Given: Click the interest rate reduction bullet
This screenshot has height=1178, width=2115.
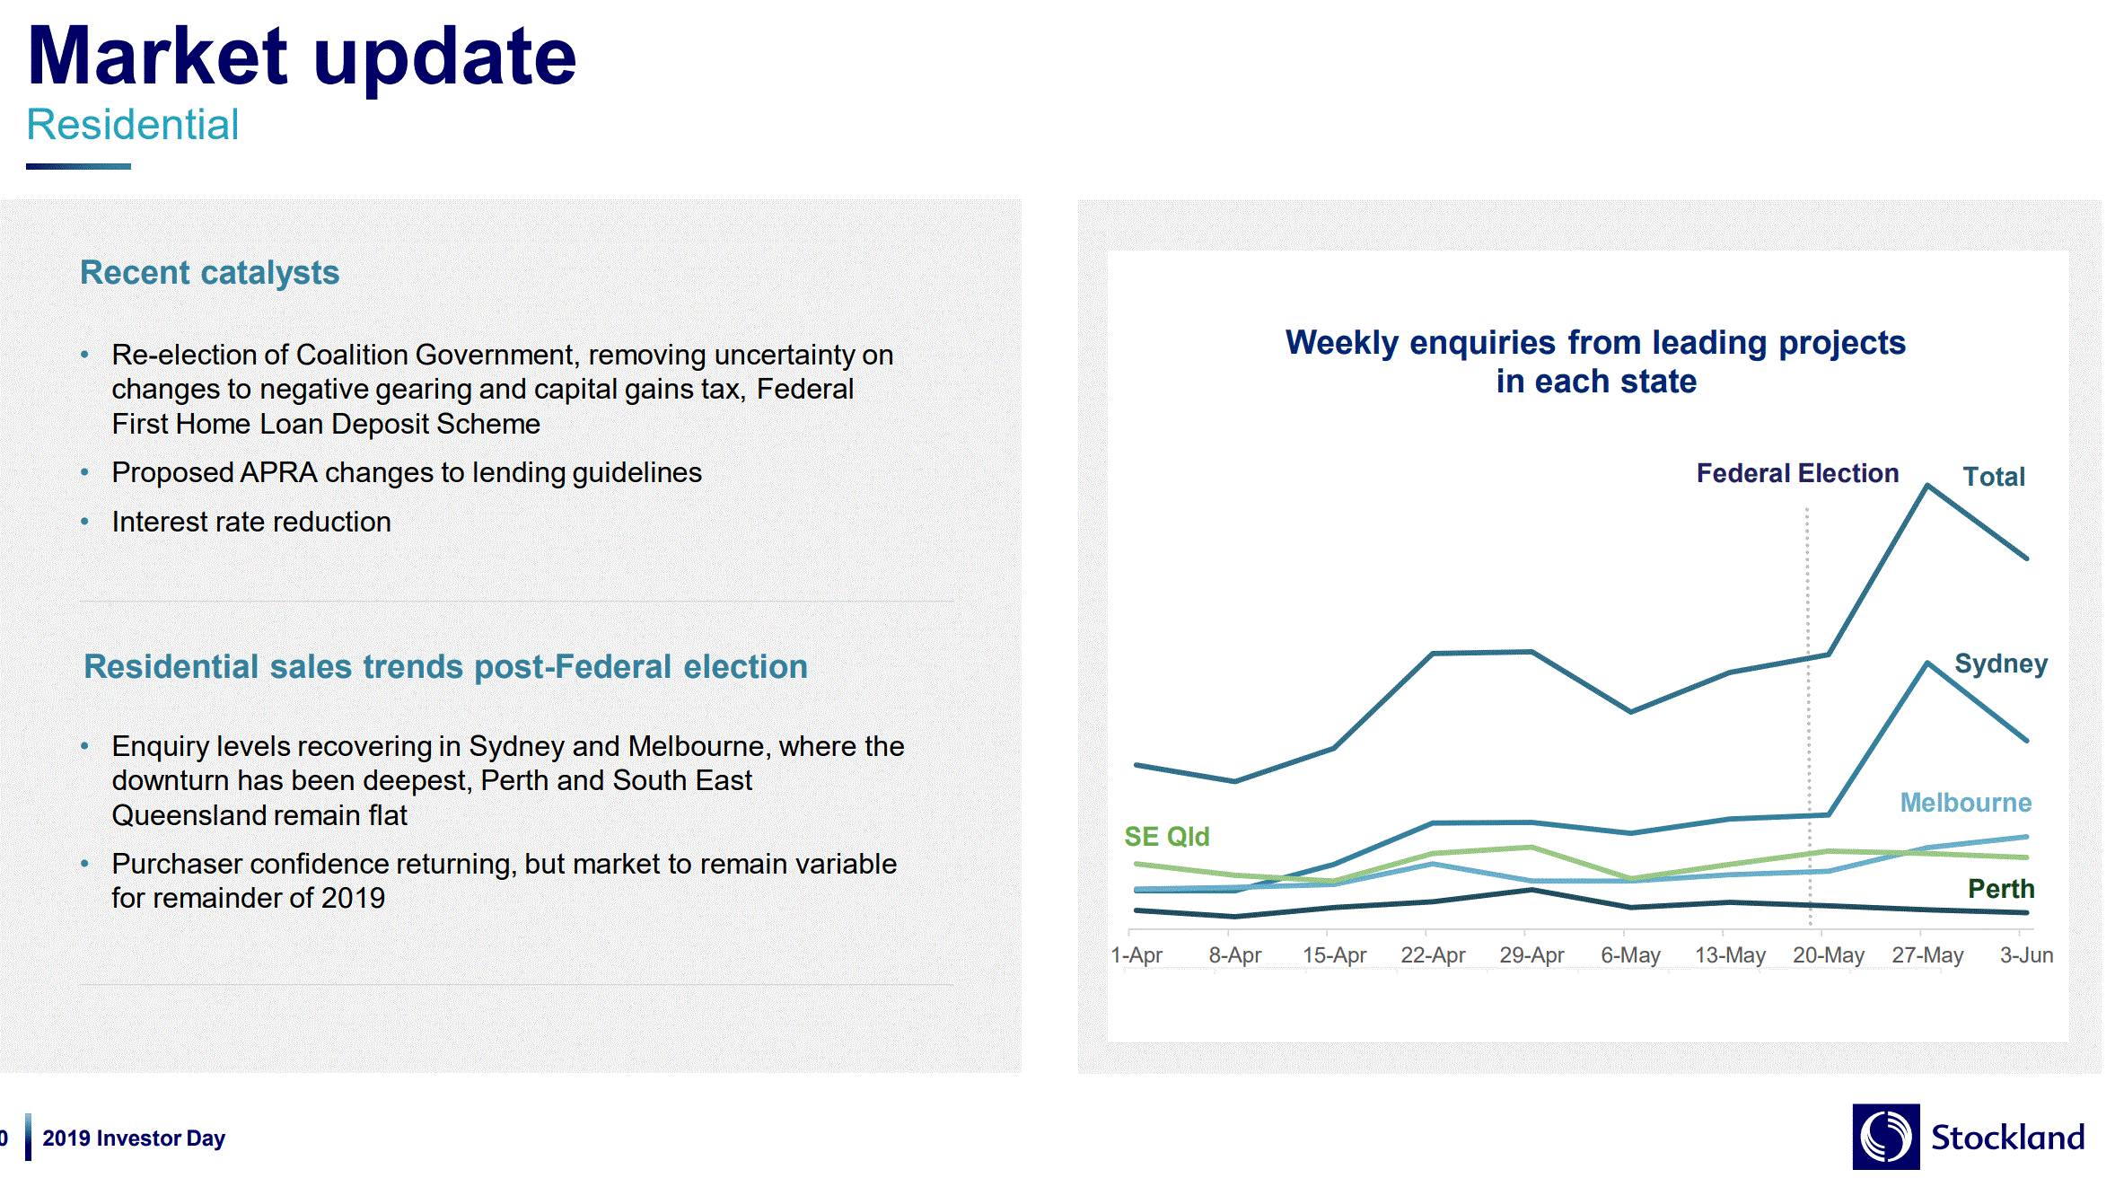Looking at the screenshot, I should [250, 522].
